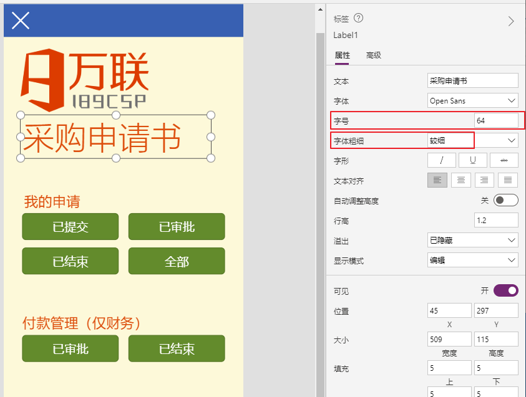Open the label help question-mark icon

coord(358,17)
